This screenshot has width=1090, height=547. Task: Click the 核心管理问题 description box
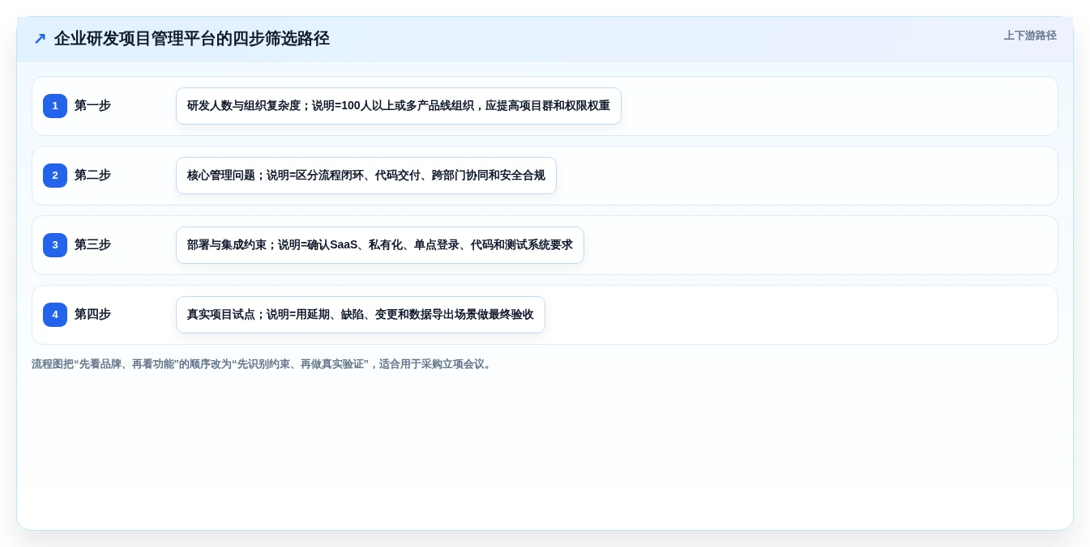click(366, 176)
